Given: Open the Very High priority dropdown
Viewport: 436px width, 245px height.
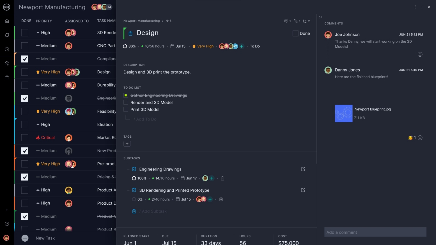Looking at the screenshot, I should (x=203, y=46).
